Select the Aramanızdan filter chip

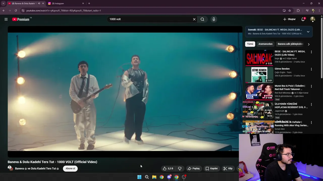tap(265, 44)
